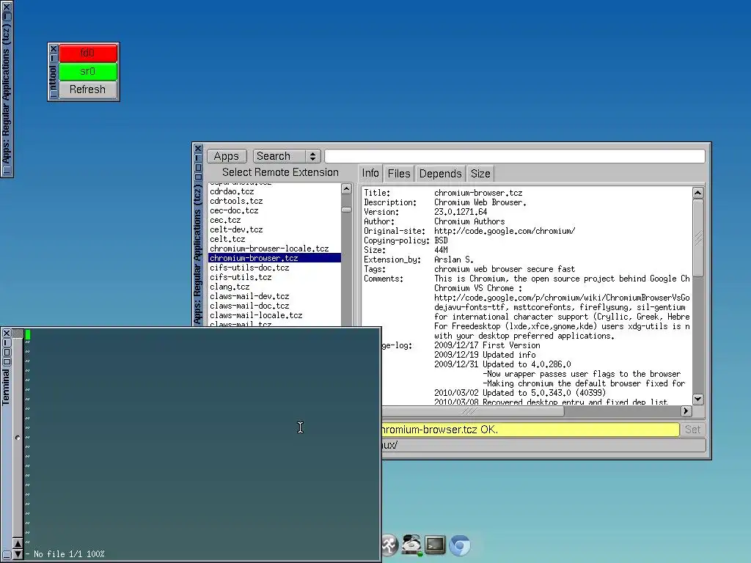Click the extension list scroll-up arrow
The width and height of the screenshot is (751, 563).
346,188
